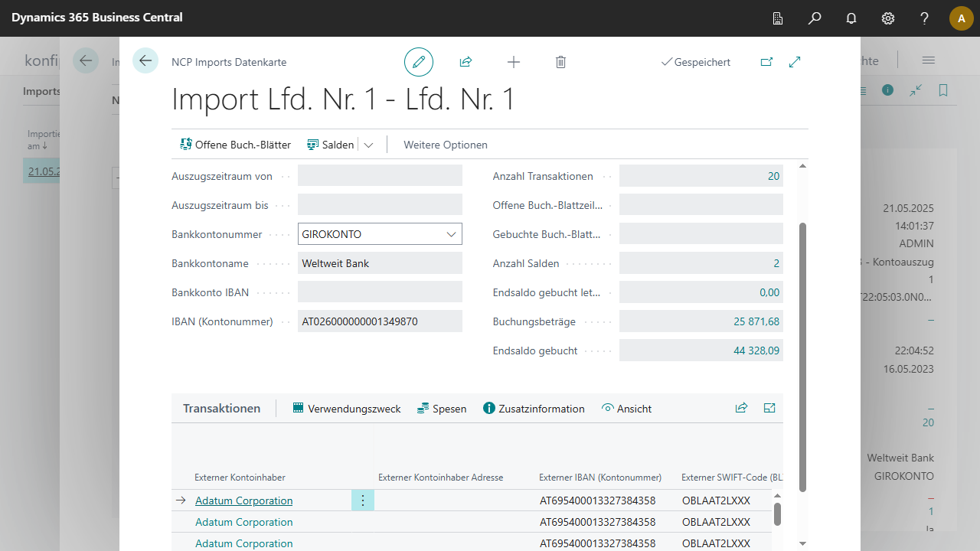Expand the Salden split-button chevron
Viewport: 980px width, 551px height.
click(368, 145)
